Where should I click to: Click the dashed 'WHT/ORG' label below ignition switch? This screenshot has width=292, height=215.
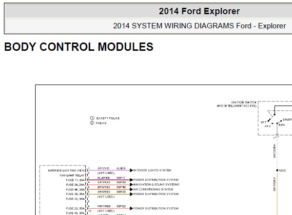tap(274, 151)
